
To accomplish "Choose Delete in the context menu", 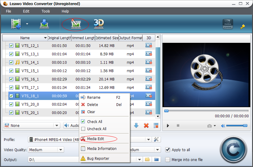I will [x=105, y=105].
